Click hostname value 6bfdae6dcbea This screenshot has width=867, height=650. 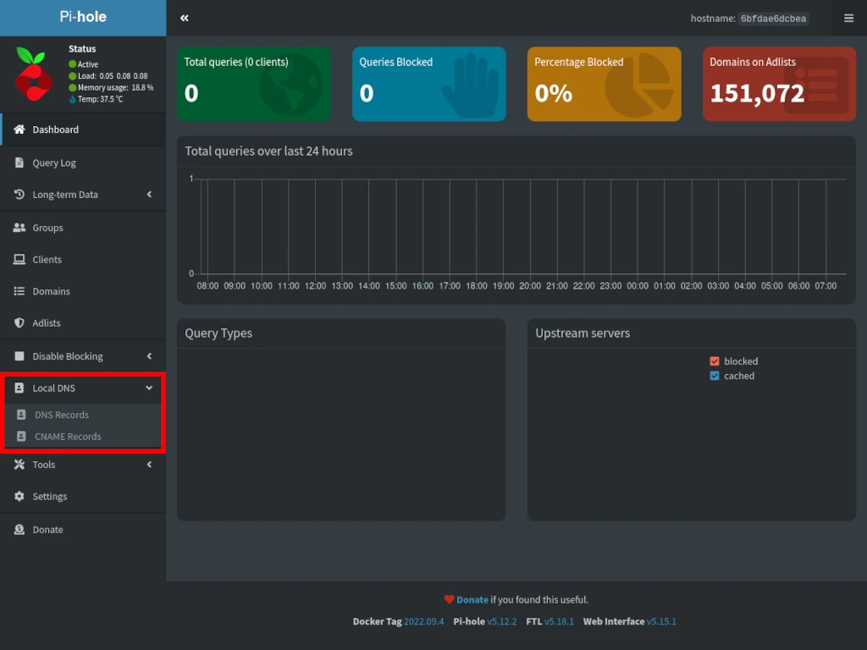773,19
